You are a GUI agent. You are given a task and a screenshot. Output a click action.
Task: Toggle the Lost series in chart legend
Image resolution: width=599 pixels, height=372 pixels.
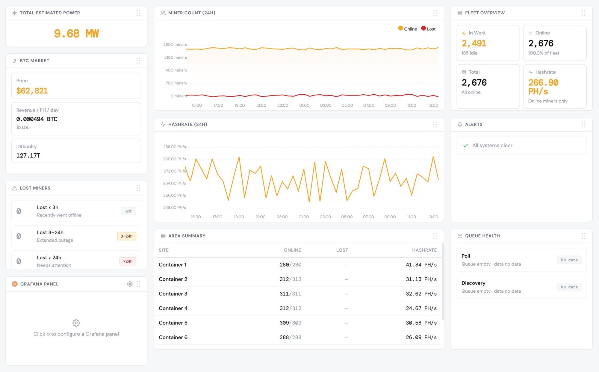tap(428, 29)
